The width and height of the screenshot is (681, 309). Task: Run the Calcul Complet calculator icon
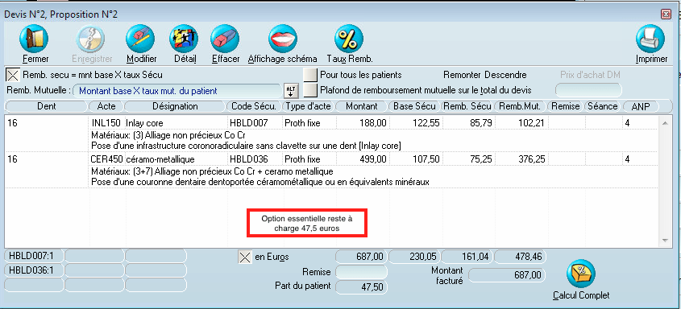581,273
